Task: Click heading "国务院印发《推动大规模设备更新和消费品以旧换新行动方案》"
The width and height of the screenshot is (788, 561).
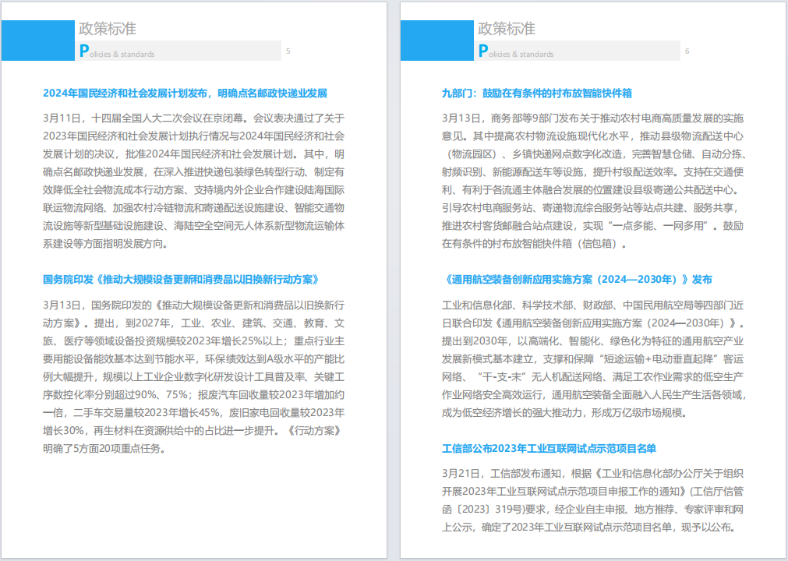Action: [182, 280]
